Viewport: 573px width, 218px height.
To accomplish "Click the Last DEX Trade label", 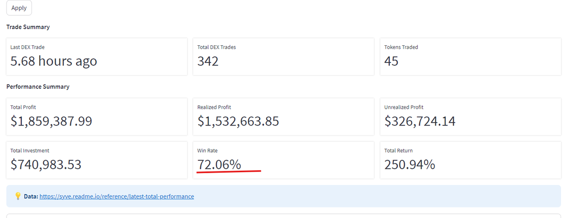I will tap(28, 47).
